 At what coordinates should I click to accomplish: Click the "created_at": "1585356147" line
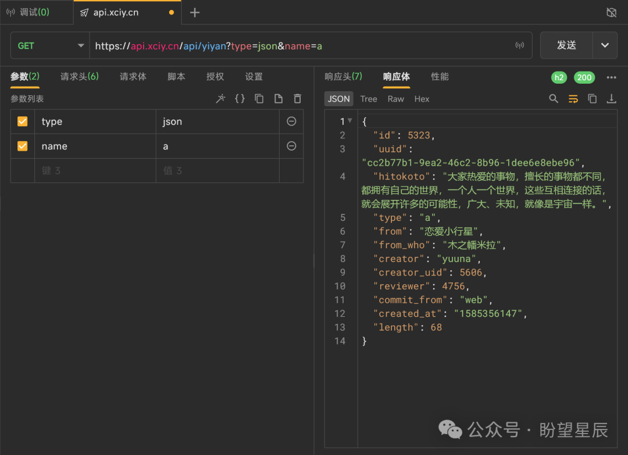point(450,314)
